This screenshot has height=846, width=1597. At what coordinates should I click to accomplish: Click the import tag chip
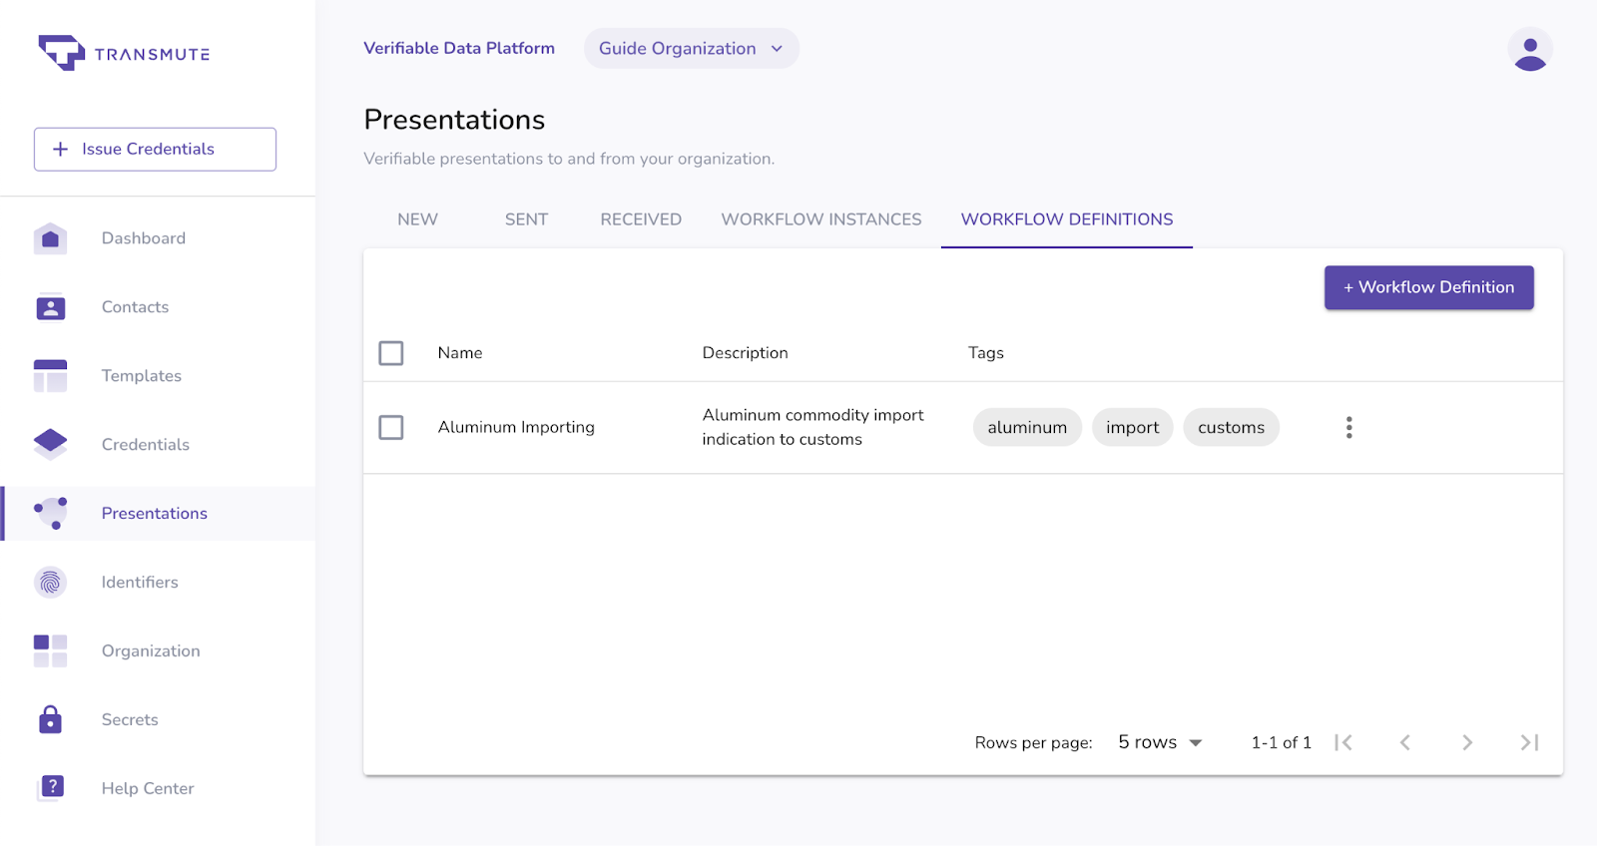click(1133, 427)
